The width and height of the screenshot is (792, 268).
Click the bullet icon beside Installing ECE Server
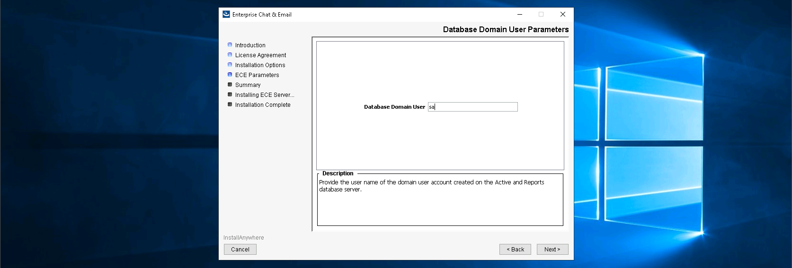click(230, 95)
